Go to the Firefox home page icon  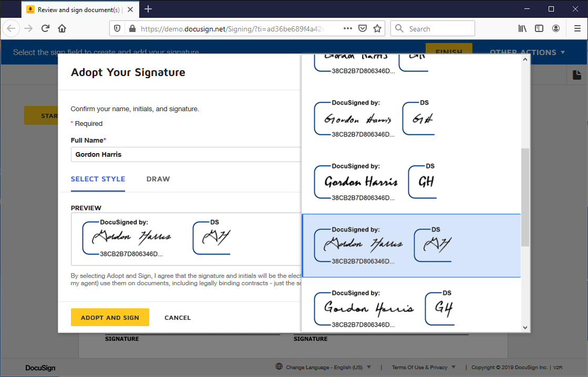pyautogui.click(x=62, y=28)
